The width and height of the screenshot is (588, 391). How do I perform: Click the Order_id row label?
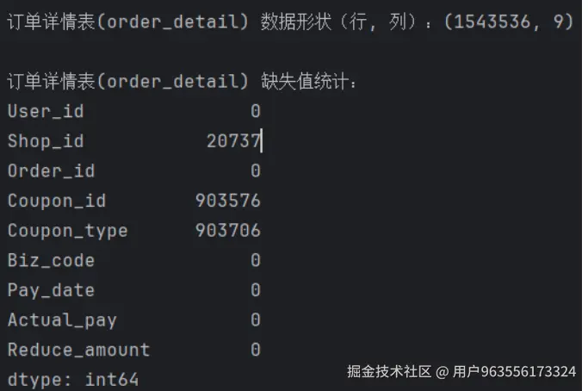click(51, 171)
